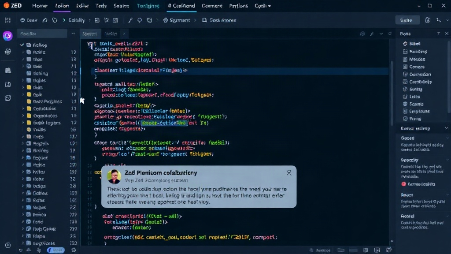Open the teal-colored menu item
The image size is (451, 254).
[148, 6]
